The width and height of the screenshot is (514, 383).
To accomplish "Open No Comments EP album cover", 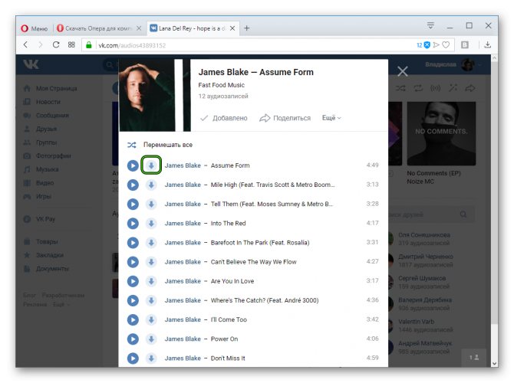I will pos(441,133).
